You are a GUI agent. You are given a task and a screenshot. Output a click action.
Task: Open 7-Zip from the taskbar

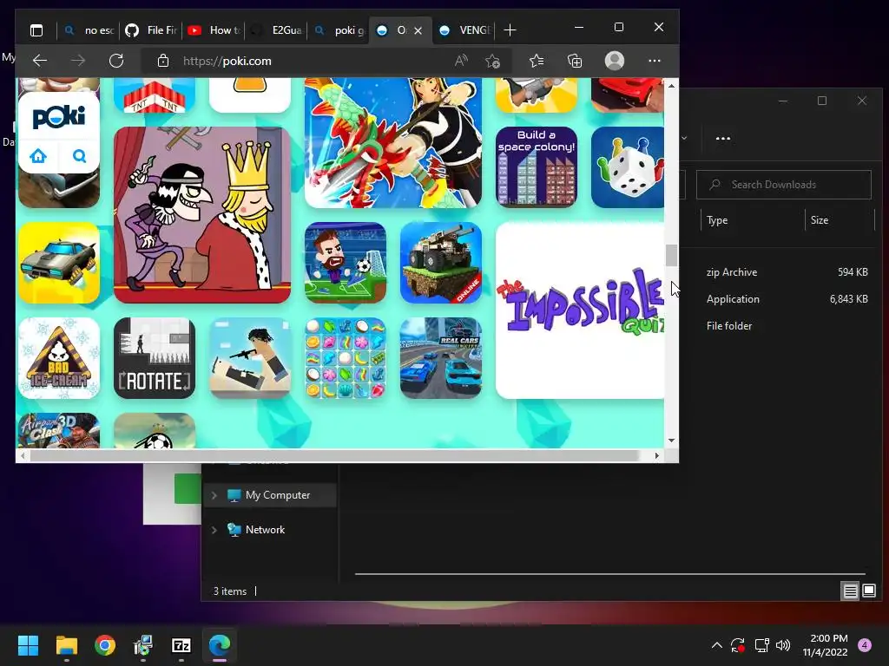(181, 645)
